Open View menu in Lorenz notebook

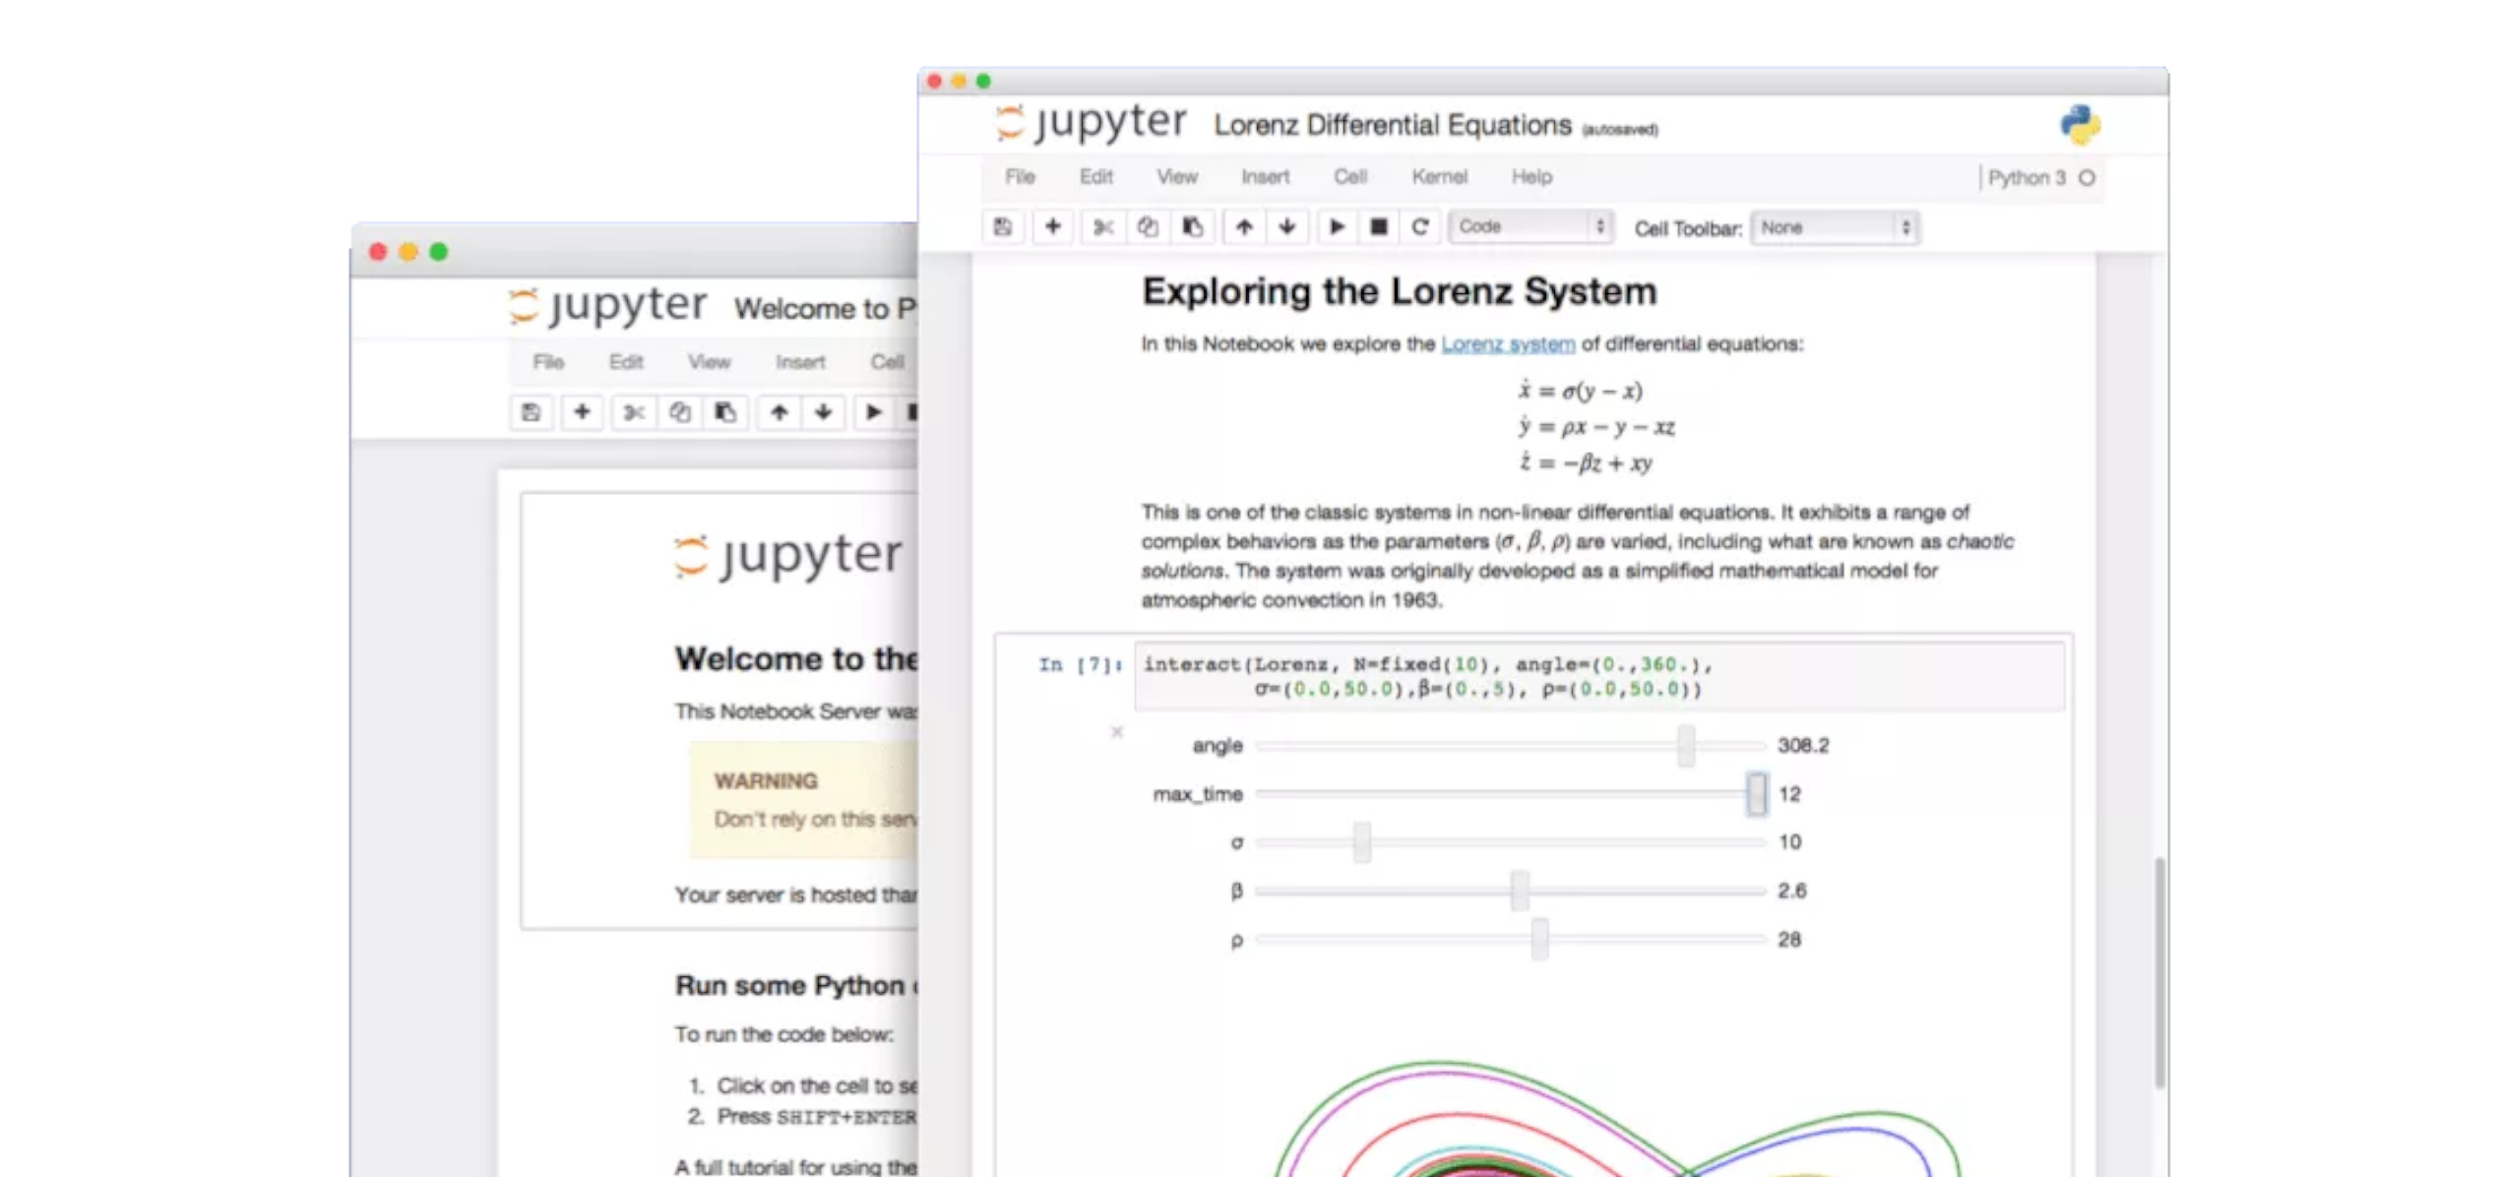coord(1177,177)
